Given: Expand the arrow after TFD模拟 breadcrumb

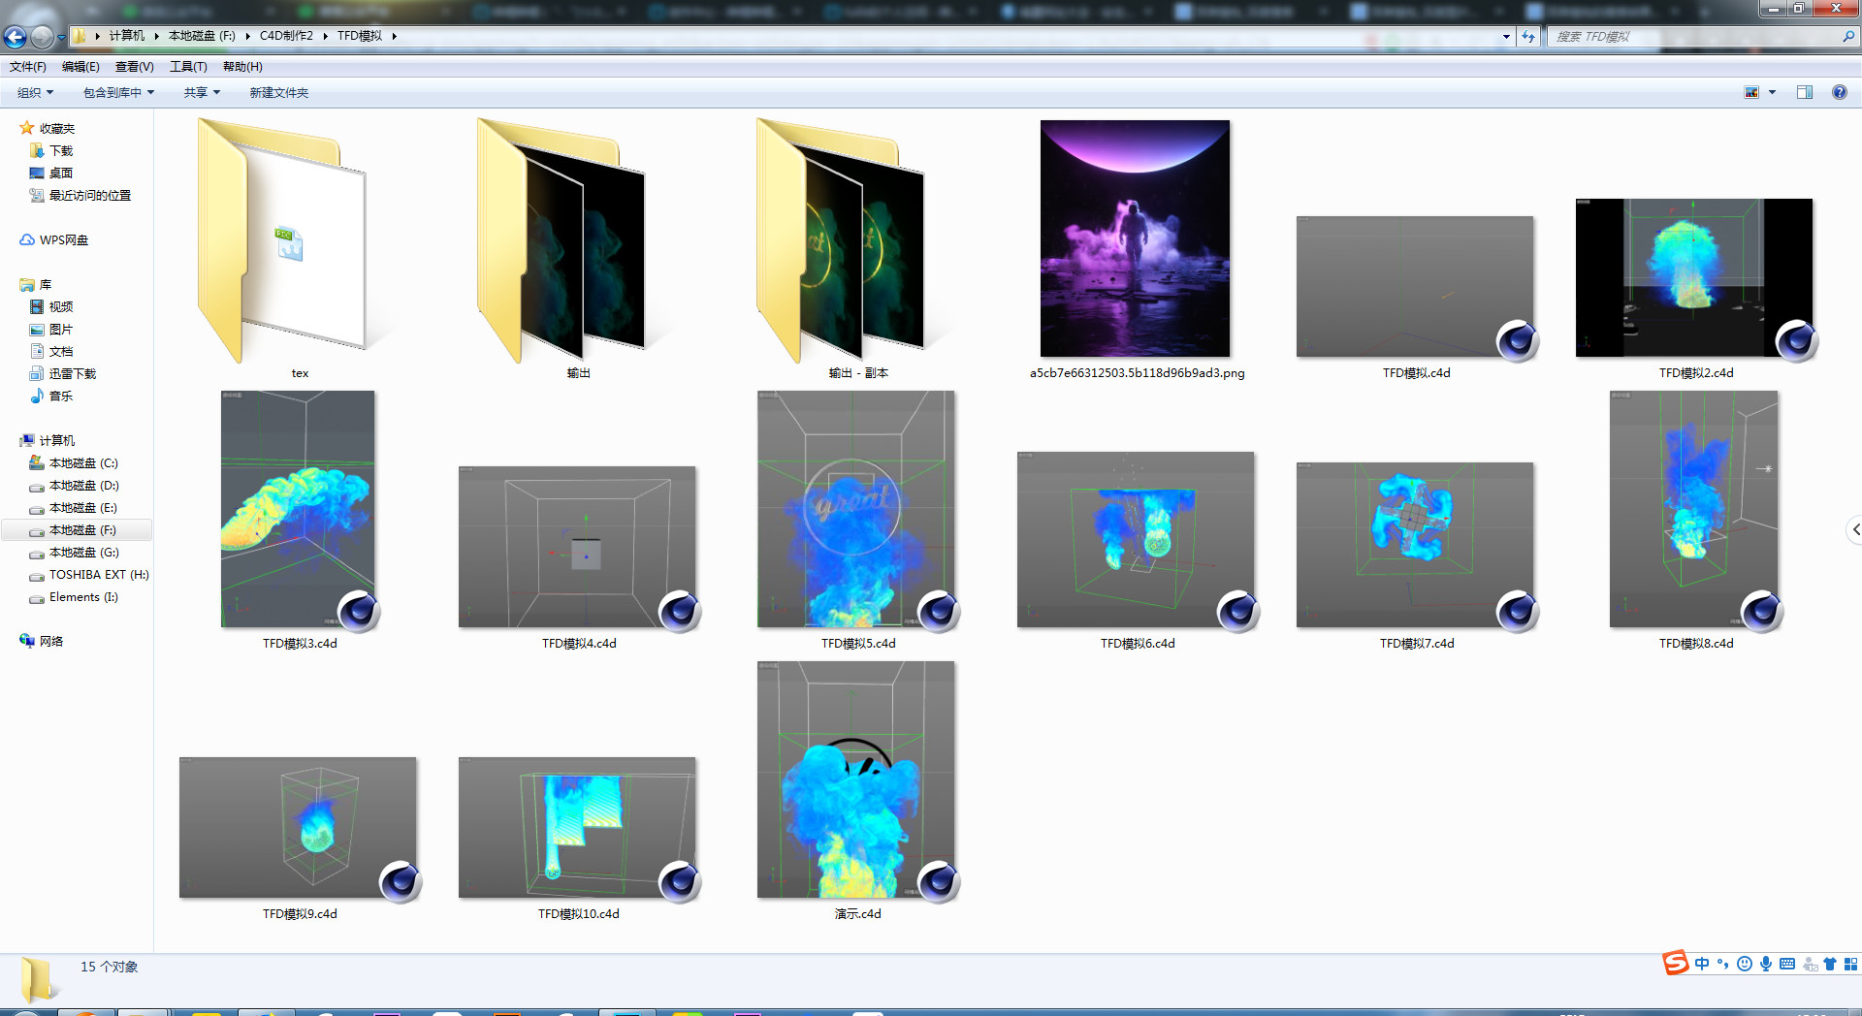Looking at the screenshot, I should tap(395, 36).
